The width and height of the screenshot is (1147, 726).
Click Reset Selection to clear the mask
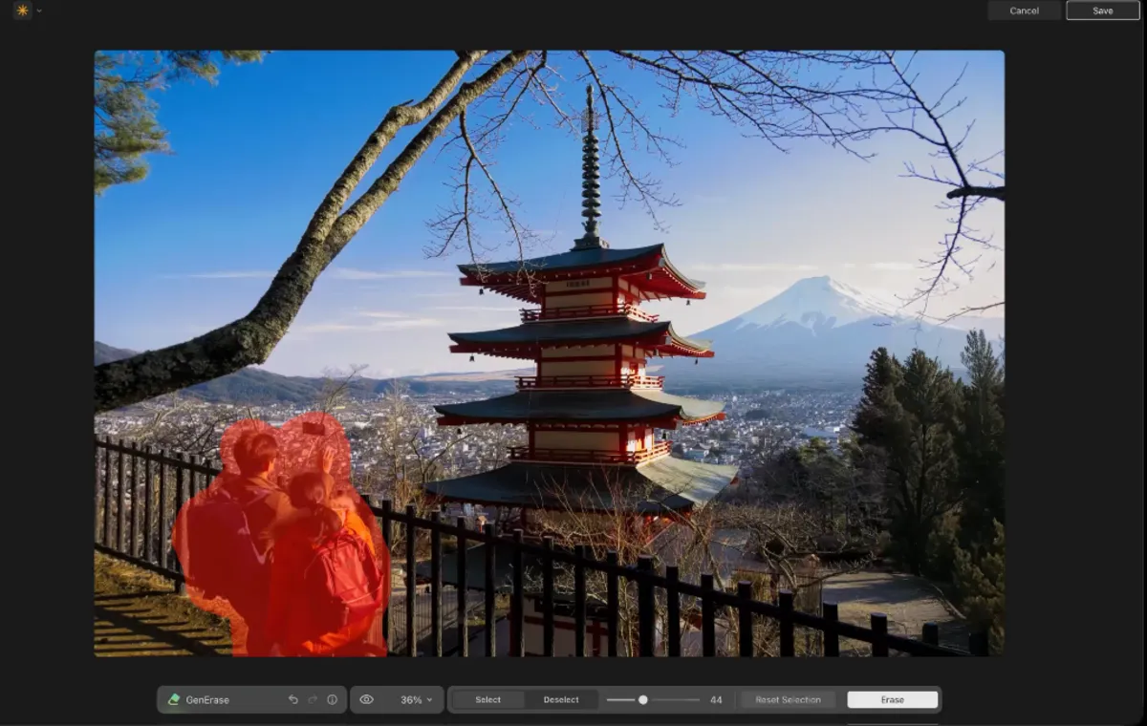pos(788,699)
